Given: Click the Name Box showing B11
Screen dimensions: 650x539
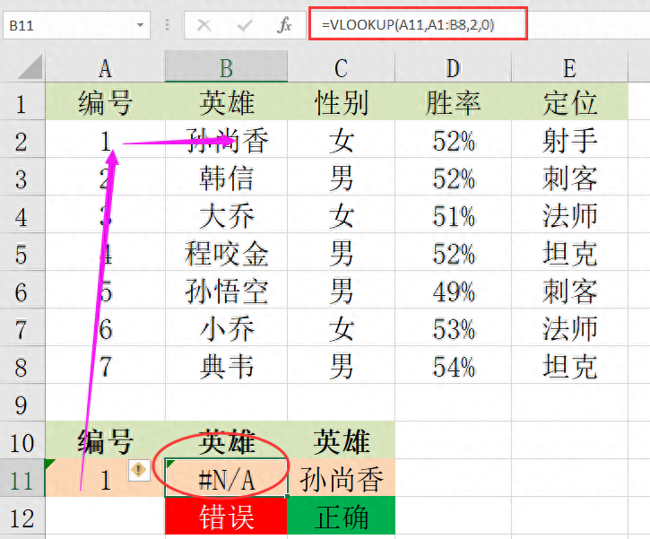Looking at the screenshot, I should 63,26.
